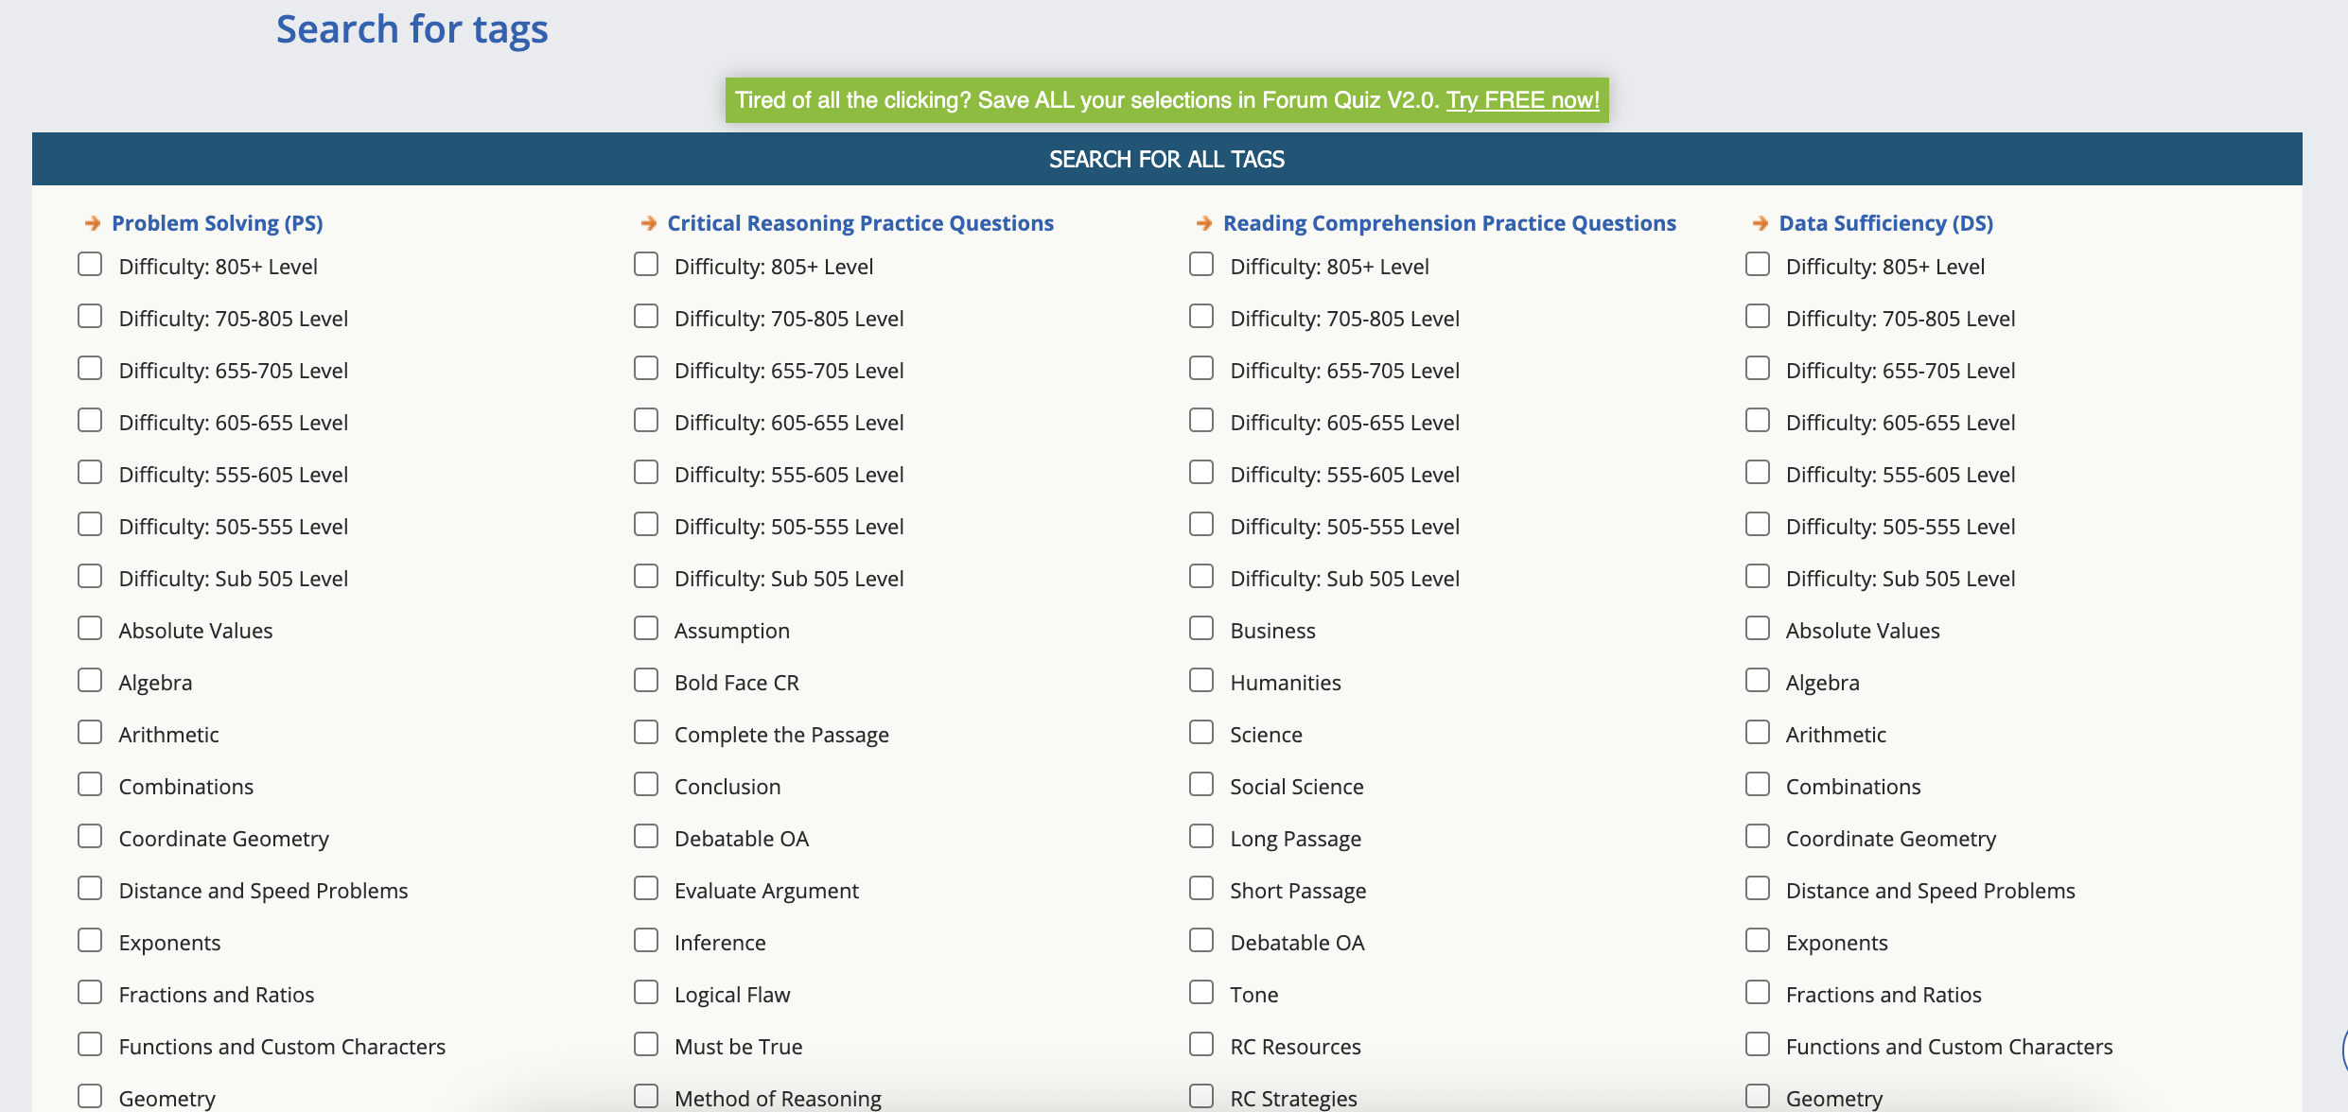
Task: Tick the Long Passage checkbox
Action: point(1201,837)
